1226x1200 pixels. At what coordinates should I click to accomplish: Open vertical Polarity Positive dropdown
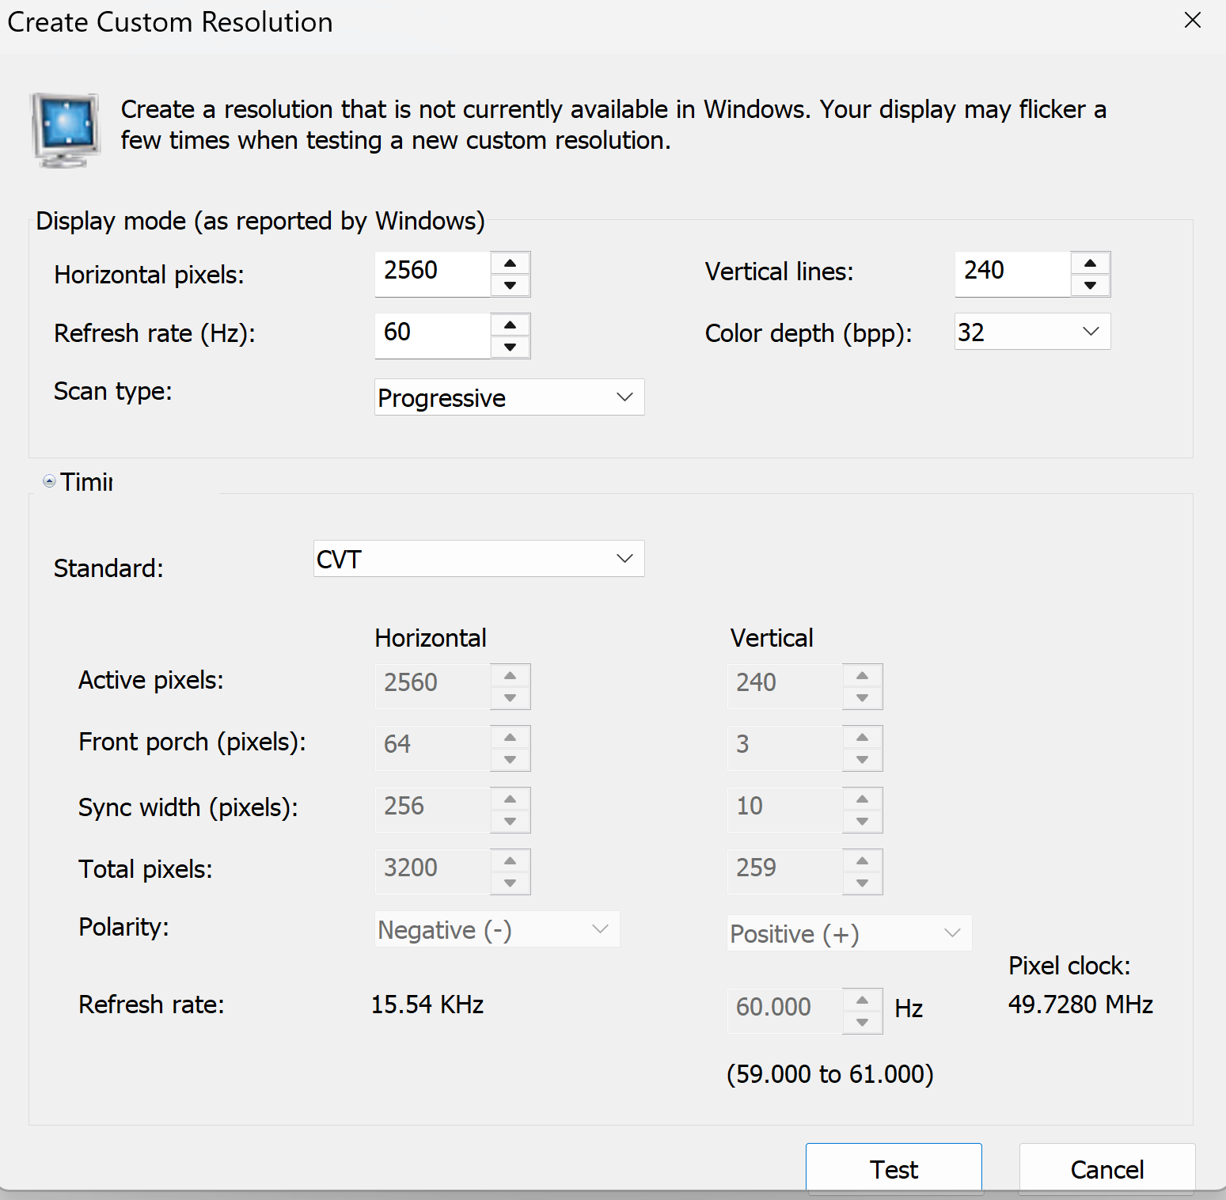(x=848, y=934)
